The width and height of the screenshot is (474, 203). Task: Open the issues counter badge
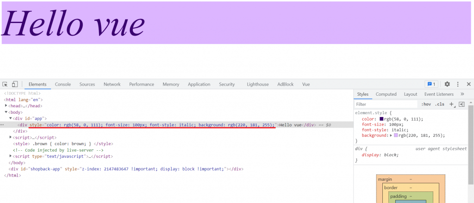[431, 84]
